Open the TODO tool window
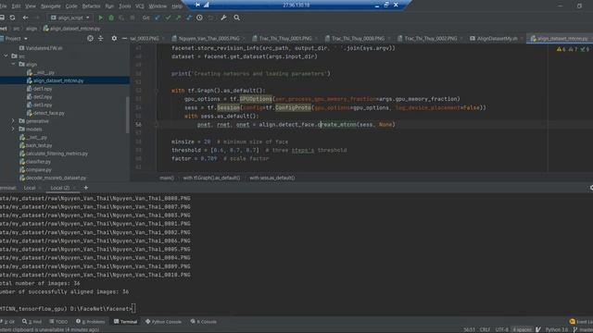 [x=58, y=322]
